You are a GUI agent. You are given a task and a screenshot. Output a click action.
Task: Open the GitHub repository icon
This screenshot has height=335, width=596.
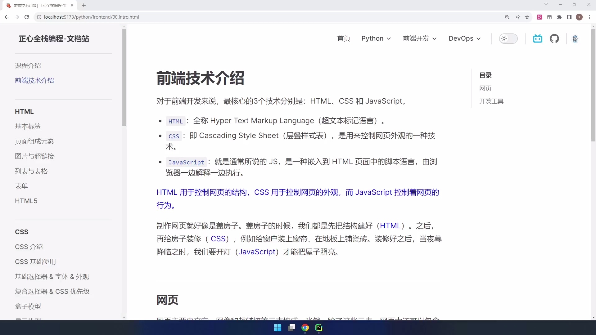tap(554, 39)
